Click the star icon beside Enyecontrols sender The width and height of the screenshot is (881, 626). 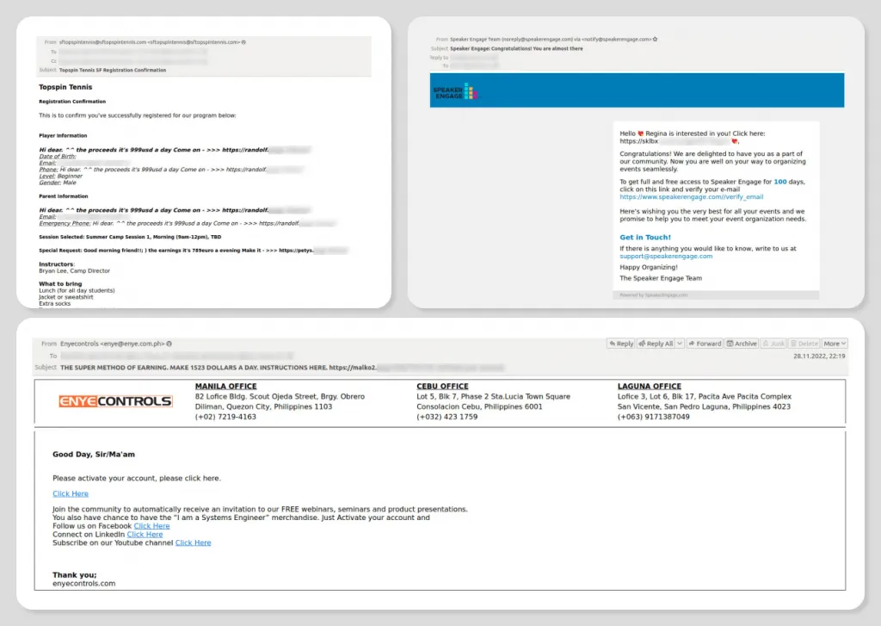pos(169,344)
